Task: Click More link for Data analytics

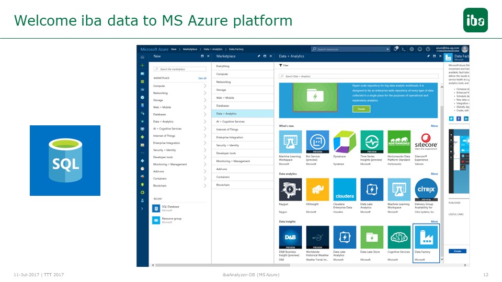Action: (434, 174)
